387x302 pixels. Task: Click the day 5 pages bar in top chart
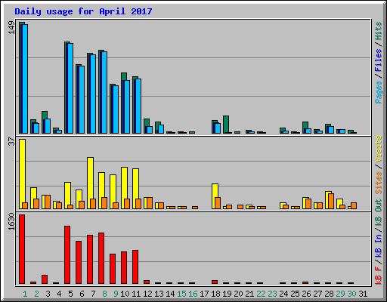70,88
